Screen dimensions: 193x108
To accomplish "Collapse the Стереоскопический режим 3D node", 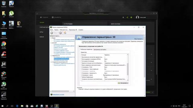I will [x=51, y=62].
